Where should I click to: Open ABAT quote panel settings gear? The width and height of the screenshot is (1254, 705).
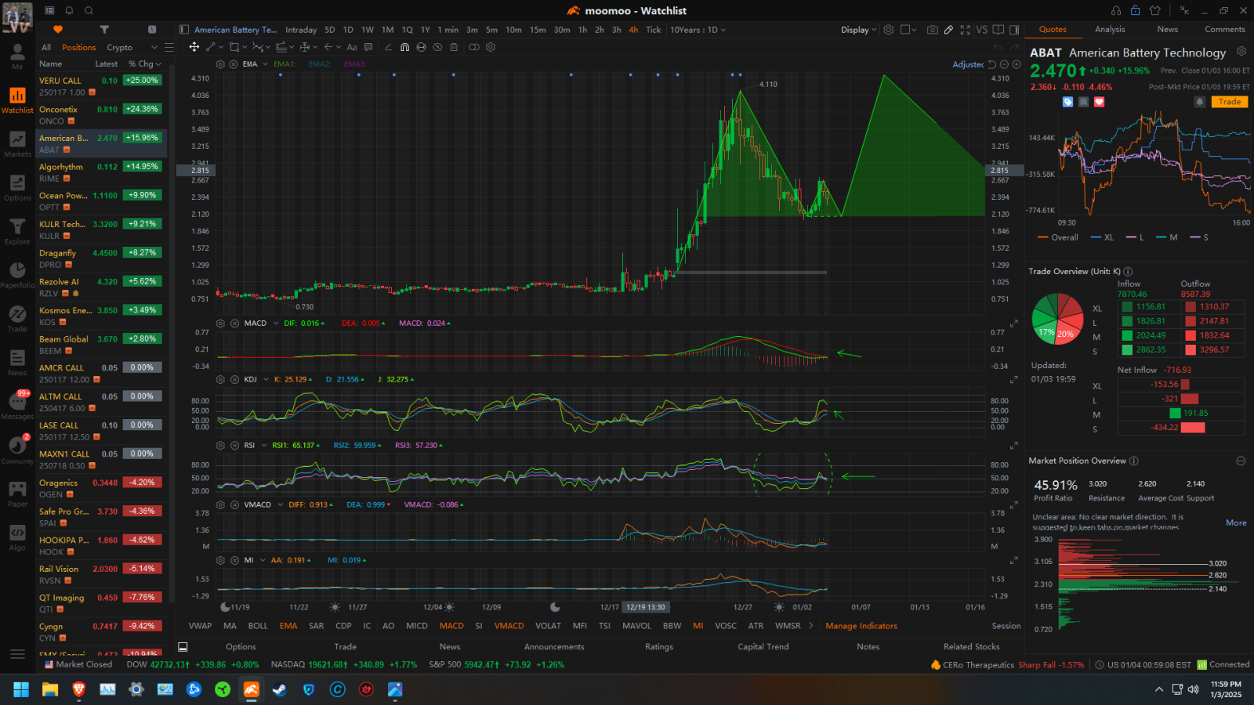coord(1241,52)
